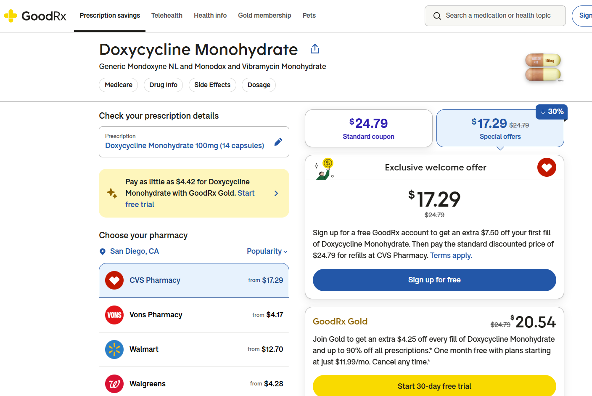Click the Exclusive welcome offer heading
Viewport: 592px width, 396px height.
pos(436,167)
